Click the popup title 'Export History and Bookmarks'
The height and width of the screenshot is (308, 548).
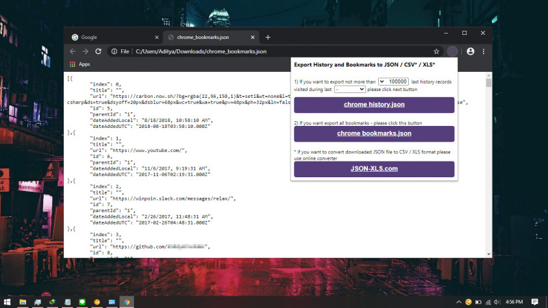click(x=364, y=64)
